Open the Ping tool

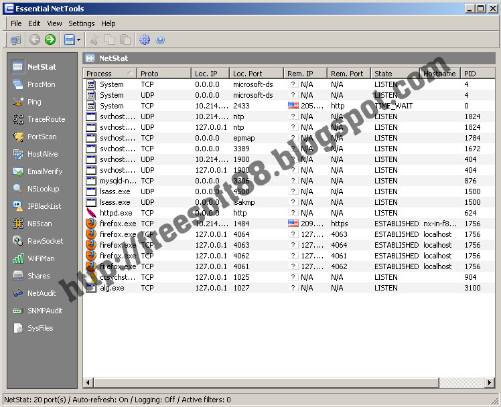[x=27, y=102]
